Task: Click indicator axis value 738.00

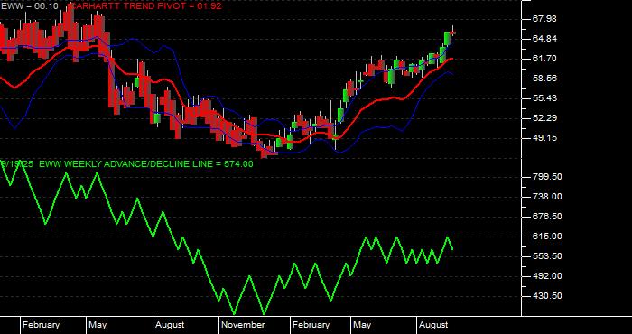Action: point(546,197)
